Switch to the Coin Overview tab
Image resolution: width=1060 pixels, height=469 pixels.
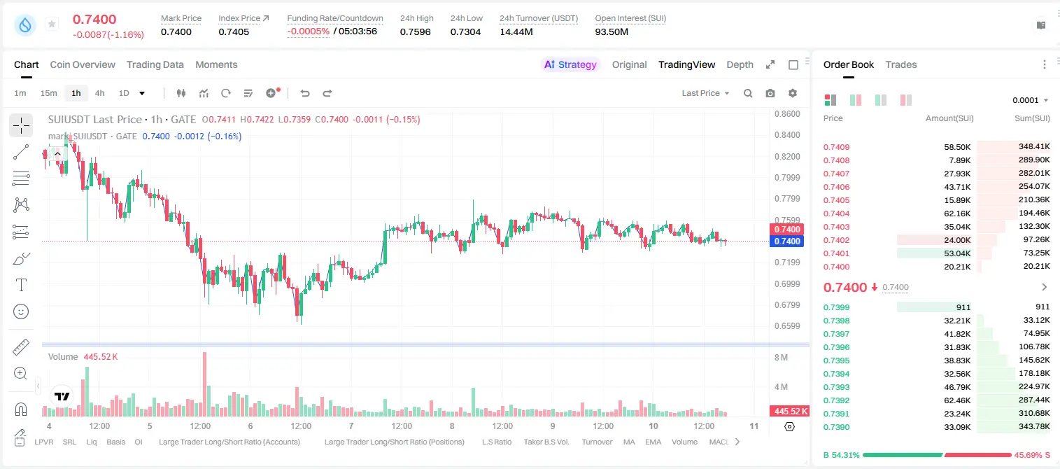(x=83, y=64)
